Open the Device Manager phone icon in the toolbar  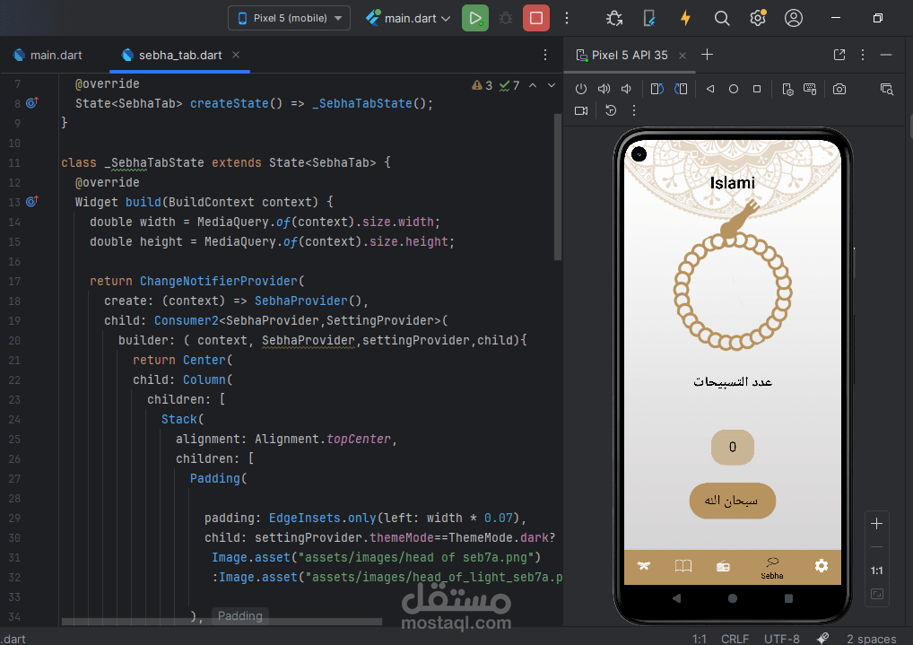(650, 18)
